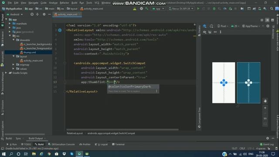Collapse the app module tree node
The width and height of the screenshot is (279, 157).
(x=6, y=19)
